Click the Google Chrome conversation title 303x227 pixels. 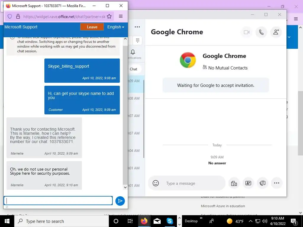click(177, 32)
